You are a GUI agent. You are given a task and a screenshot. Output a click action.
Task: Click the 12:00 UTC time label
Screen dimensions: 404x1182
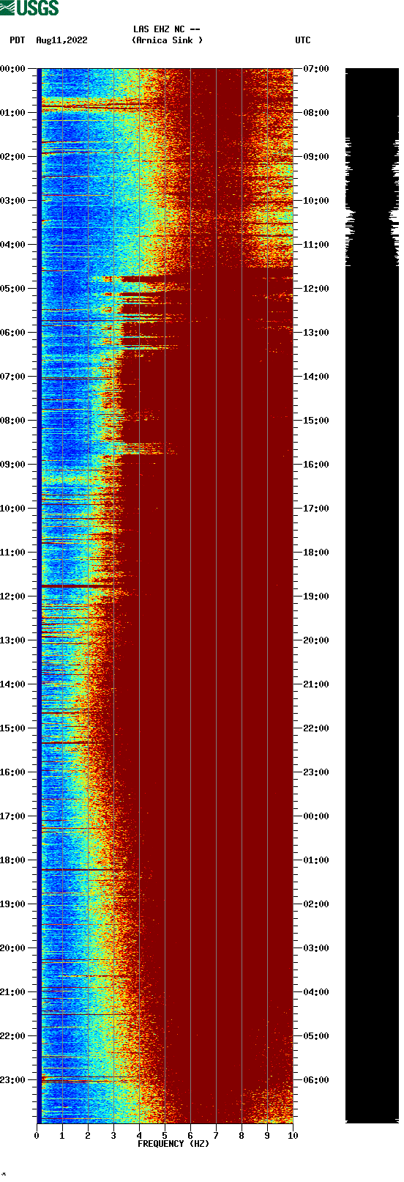316,289
